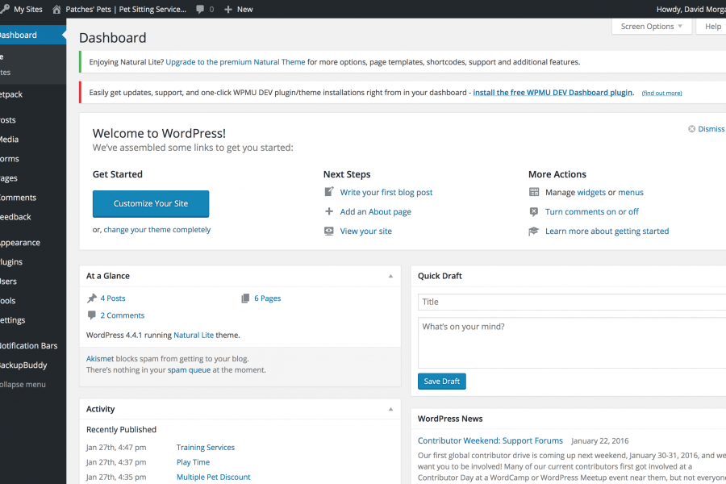The height and width of the screenshot is (484, 726).
Task: Open the Screen Options dropdown
Action: click(x=652, y=27)
